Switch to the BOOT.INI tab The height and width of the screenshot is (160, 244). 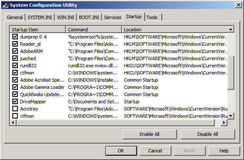click(x=89, y=17)
